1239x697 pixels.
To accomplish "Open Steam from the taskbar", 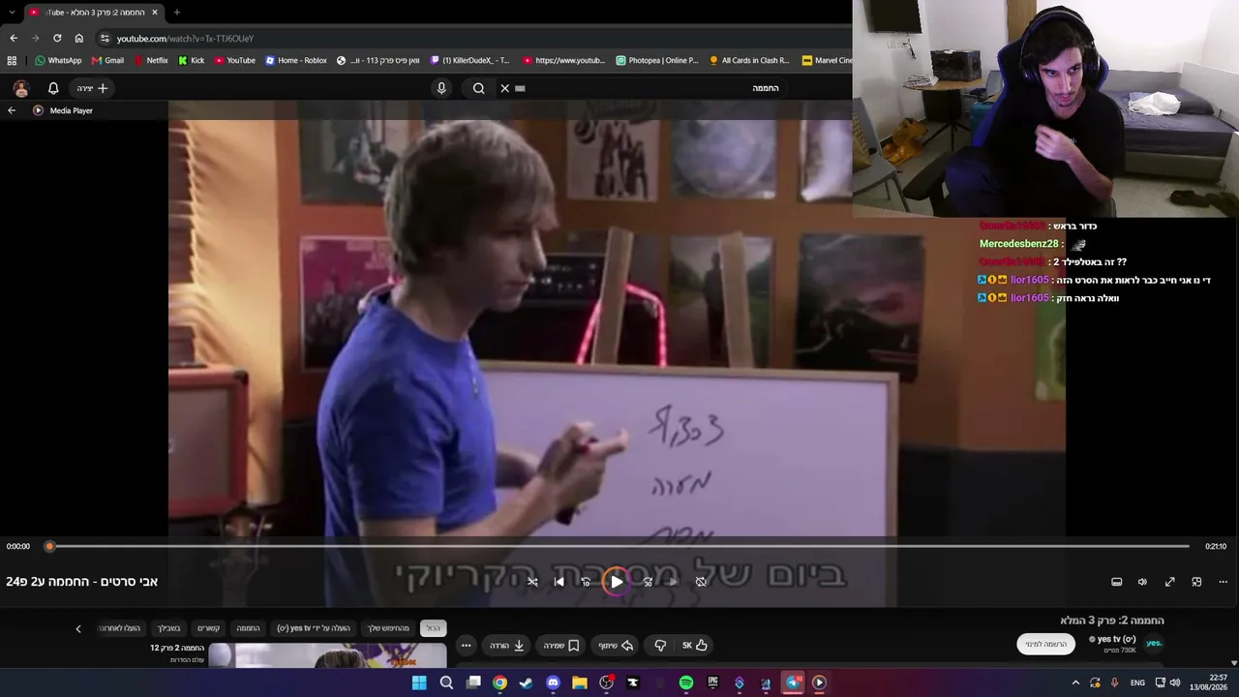I will (526, 682).
